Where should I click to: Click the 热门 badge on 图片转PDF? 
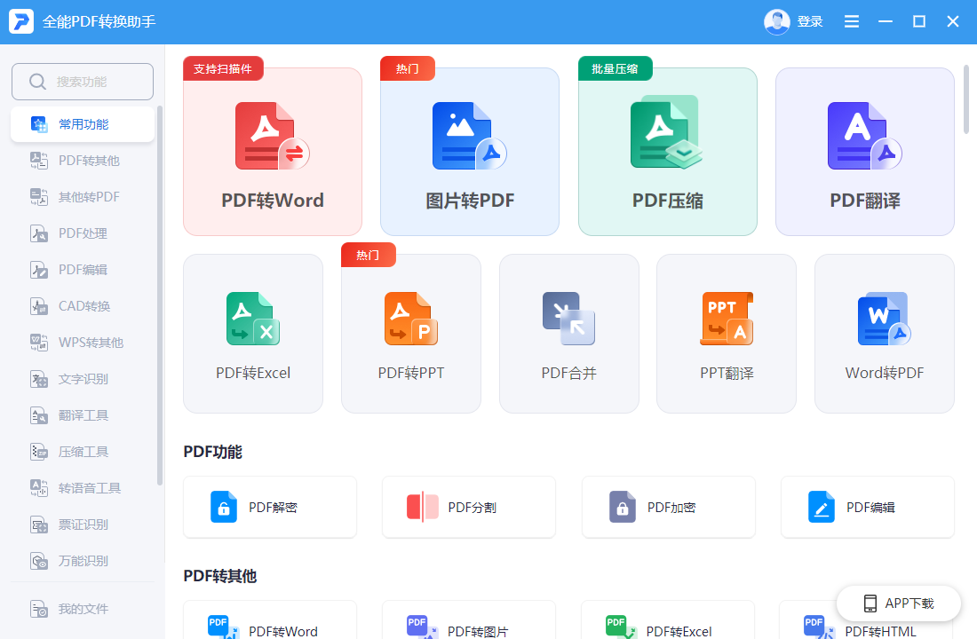(x=408, y=68)
